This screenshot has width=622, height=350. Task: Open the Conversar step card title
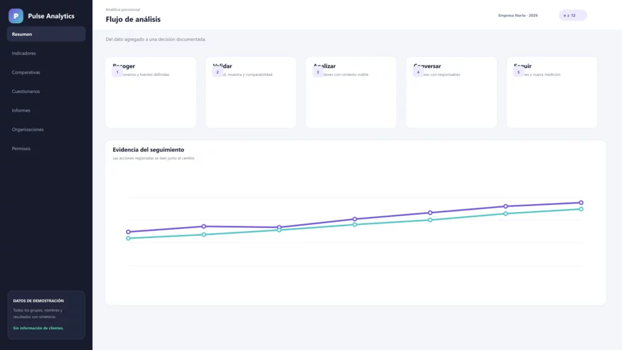[427, 66]
